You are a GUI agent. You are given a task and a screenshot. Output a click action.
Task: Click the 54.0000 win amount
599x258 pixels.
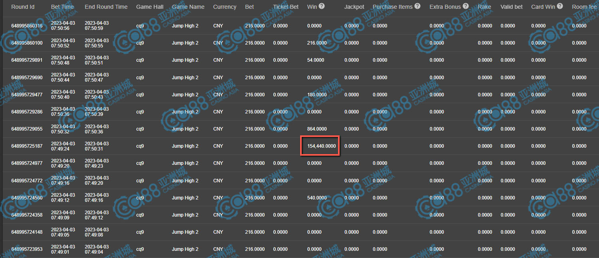pyautogui.click(x=316, y=60)
